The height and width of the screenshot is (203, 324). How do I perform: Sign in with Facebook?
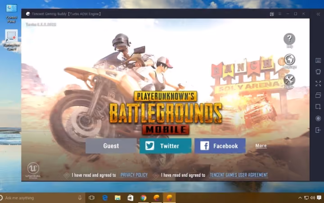[220, 146]
